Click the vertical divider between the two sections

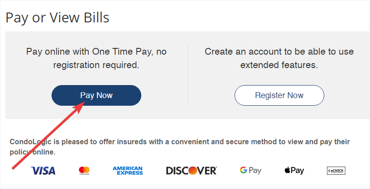coord(187,75)
